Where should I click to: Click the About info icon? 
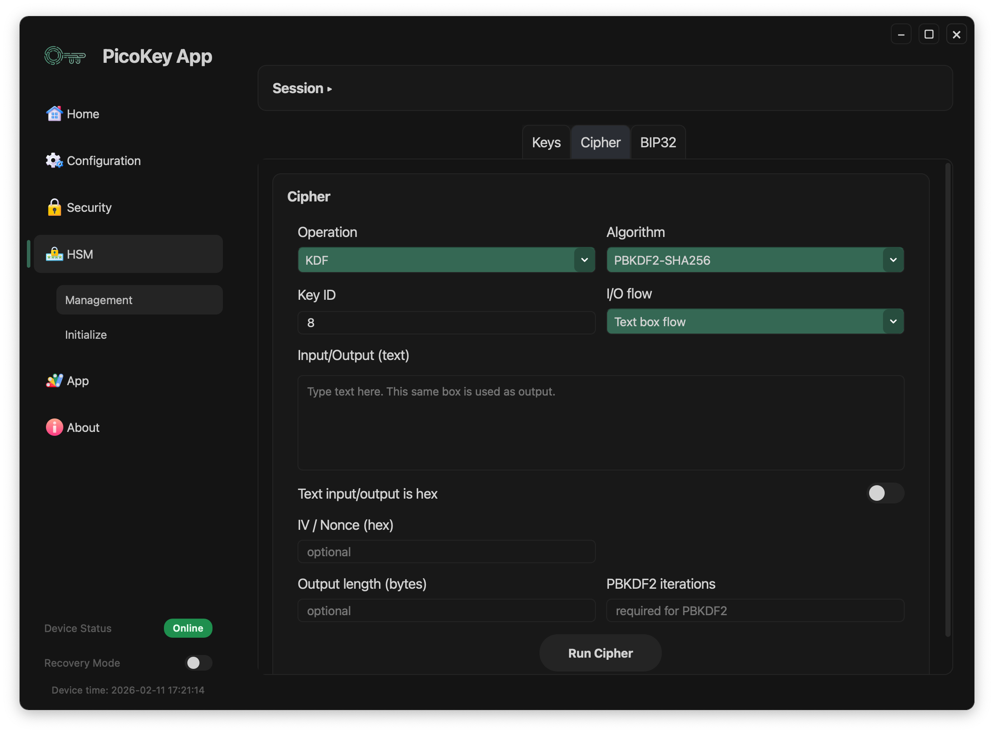54,427
